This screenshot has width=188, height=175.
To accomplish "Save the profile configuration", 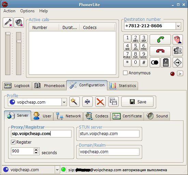I will 137,102.
